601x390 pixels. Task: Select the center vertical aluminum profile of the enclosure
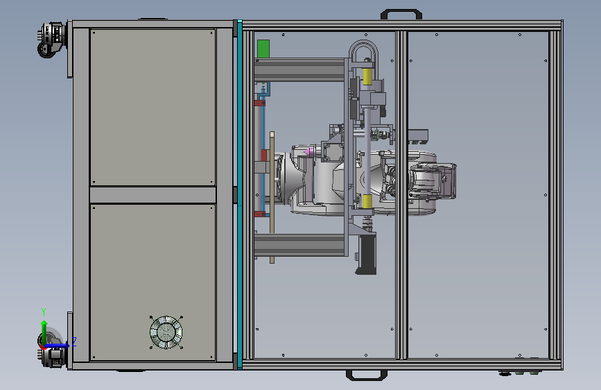click(x=401, y=195)
